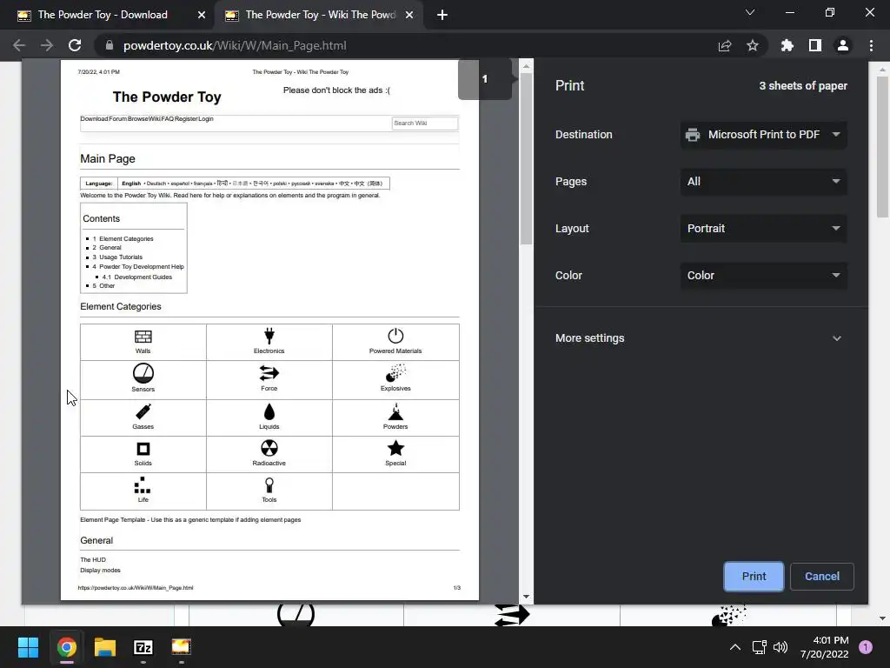
Task: Click the Special star icon in preview
Action: point(395,448)
